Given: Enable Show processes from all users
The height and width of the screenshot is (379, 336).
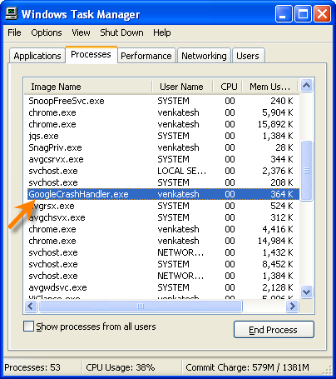Looking at the screenshot, I should coord(28,327).
